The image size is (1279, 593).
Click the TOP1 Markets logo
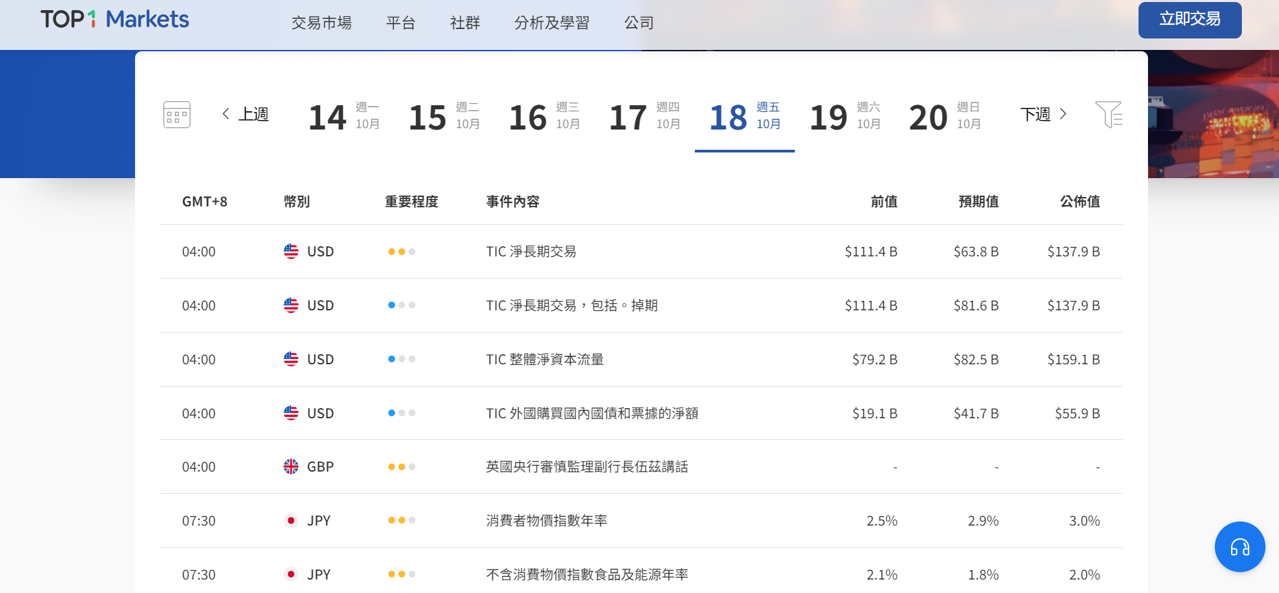tap(115, 20)
